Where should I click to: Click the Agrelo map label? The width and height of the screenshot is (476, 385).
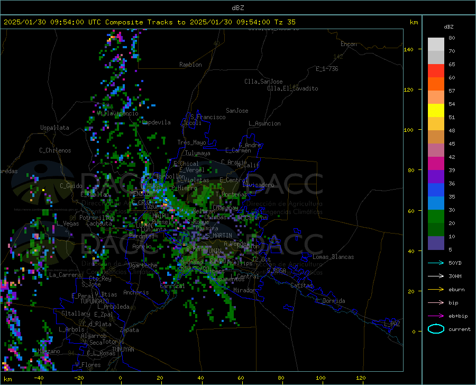142,246
